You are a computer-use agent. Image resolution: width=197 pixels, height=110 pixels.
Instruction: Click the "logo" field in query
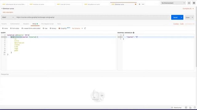(16, 49)
